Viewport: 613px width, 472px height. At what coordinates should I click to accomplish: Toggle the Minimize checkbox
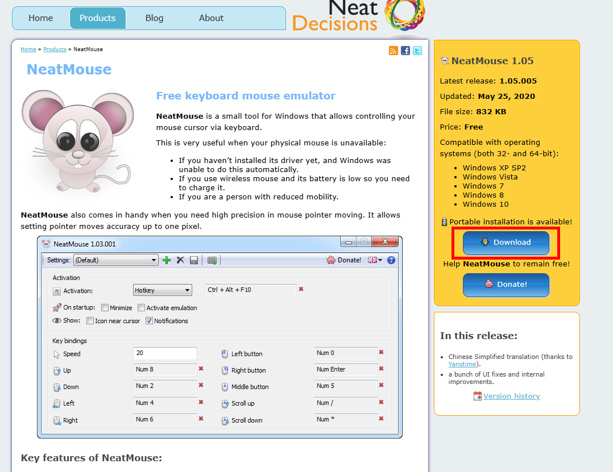pos(105,308)
